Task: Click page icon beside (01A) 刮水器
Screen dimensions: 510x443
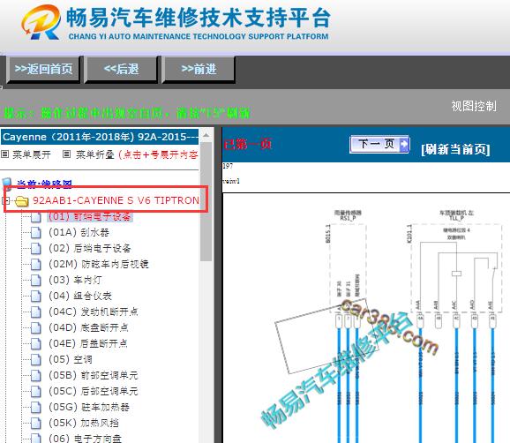Action: click(36, 233)
